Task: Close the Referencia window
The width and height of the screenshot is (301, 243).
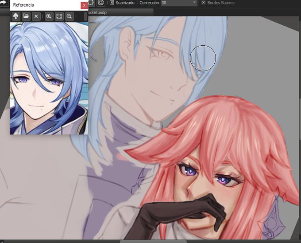Action: (84, 6)
